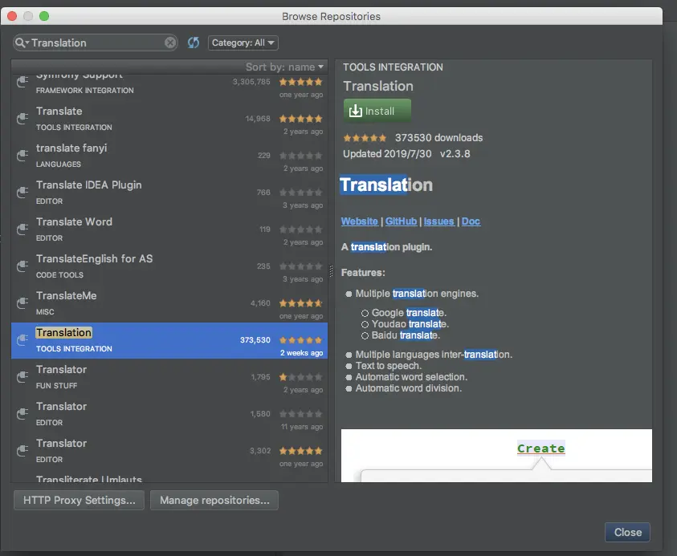
Task: Select the Translate plugin entry
Action: click(169, 119)
